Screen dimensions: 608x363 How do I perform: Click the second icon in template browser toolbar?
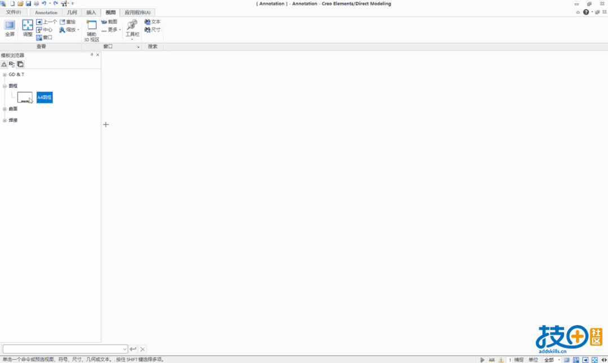pos(12,64)
